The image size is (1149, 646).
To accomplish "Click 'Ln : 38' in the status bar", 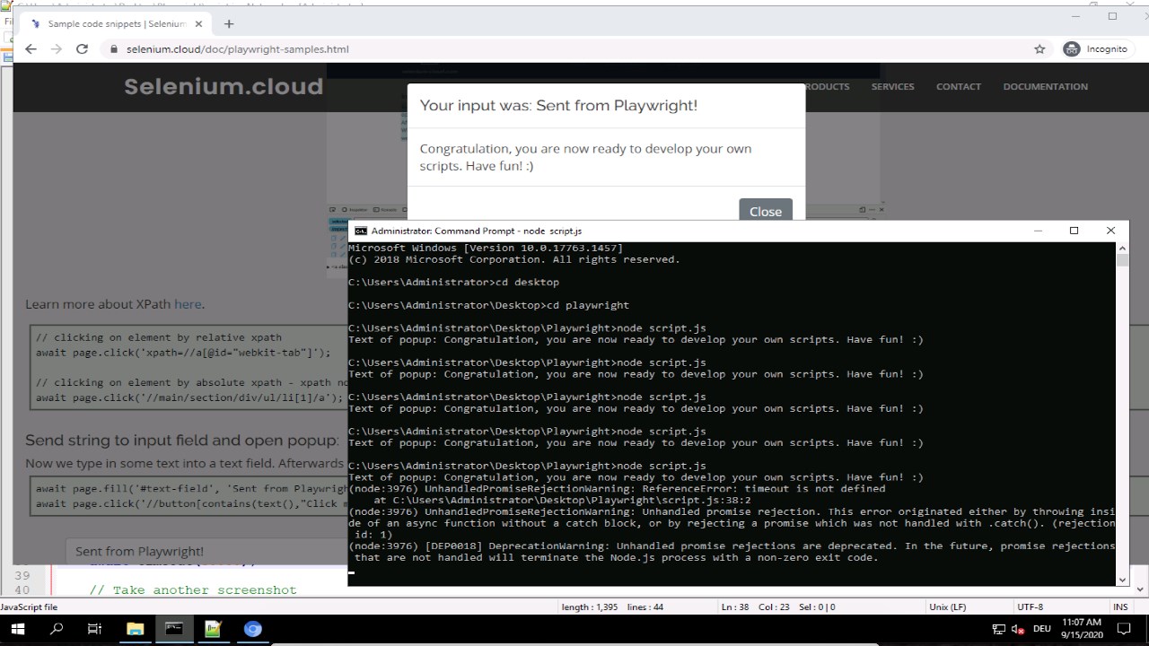I will pos(736,607).
